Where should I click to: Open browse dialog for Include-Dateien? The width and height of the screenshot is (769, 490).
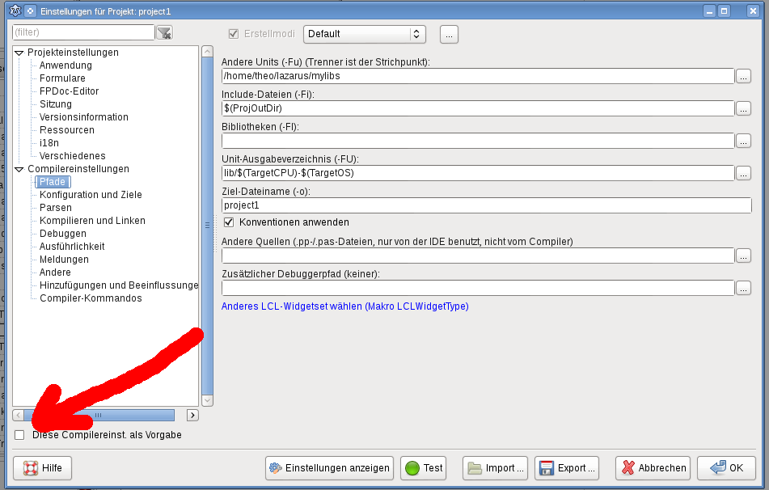point(743,108)
